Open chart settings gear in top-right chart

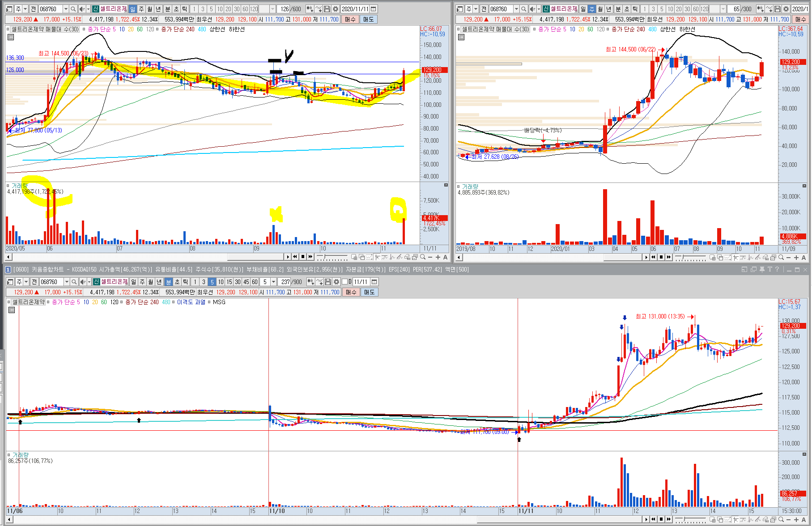786,9
